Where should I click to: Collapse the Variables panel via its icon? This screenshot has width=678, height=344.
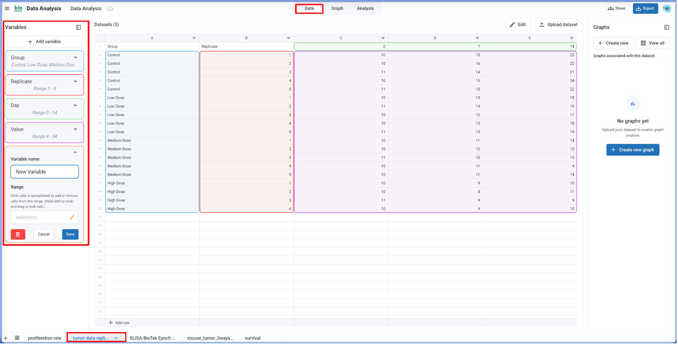point(78,27)
